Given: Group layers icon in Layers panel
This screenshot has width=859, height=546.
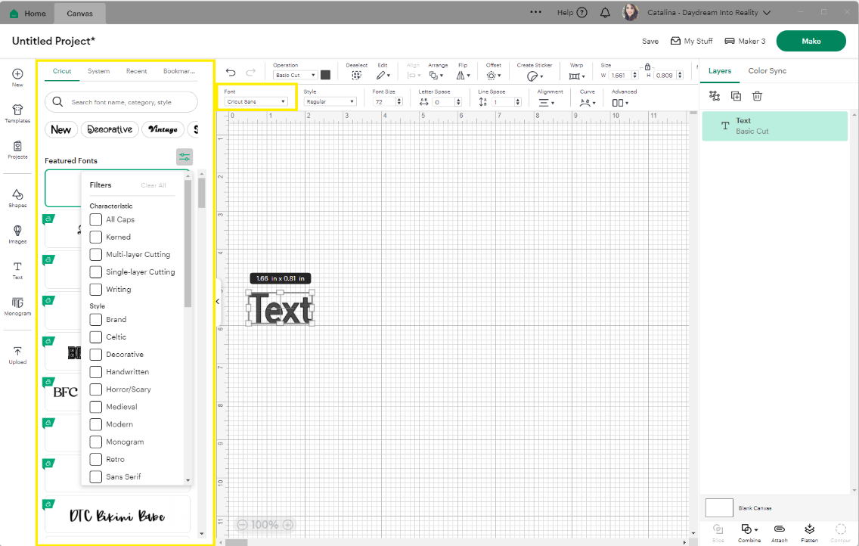Looking at the screenshot, I should (x=715, y=96).
